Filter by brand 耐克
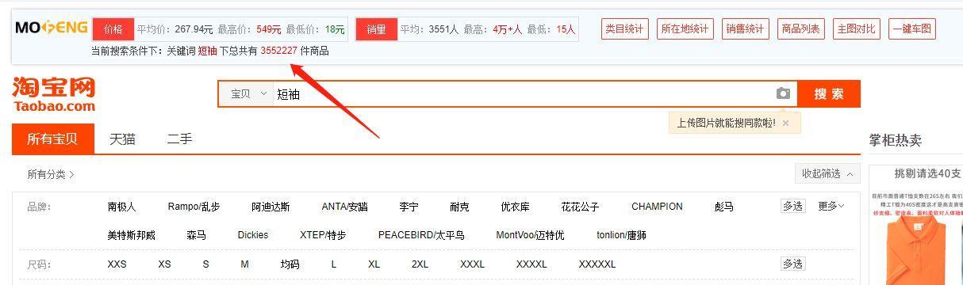 459,207
